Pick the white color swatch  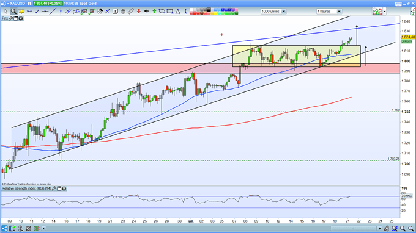coord(191,10)
